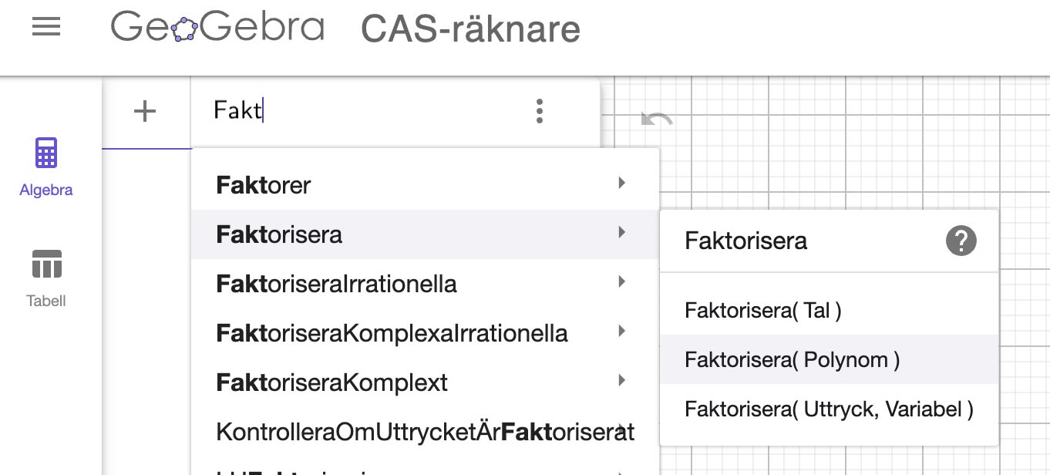Viewport: 1050px width, 475px height.
Task: Click the Faktorisera submenu header label
Action: (745, 241)
